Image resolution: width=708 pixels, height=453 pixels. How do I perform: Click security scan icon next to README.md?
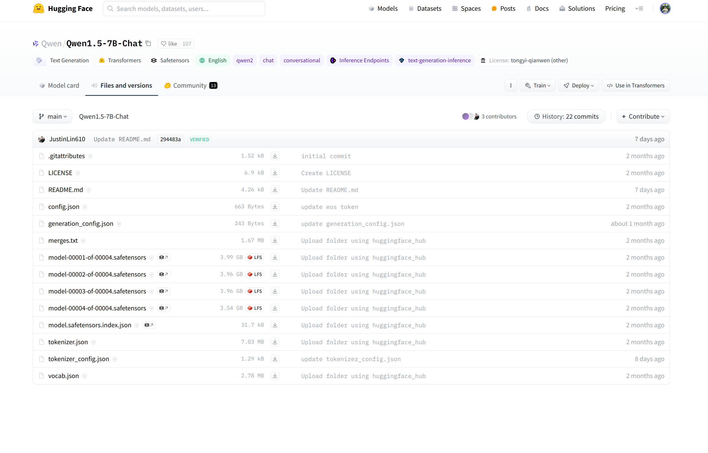(88, 190)
